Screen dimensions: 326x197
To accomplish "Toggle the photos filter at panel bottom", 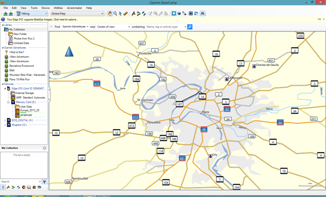I will (x=29, y=187).
